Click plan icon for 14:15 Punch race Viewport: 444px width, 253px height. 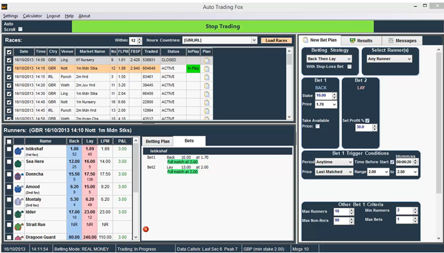point(207,77)
